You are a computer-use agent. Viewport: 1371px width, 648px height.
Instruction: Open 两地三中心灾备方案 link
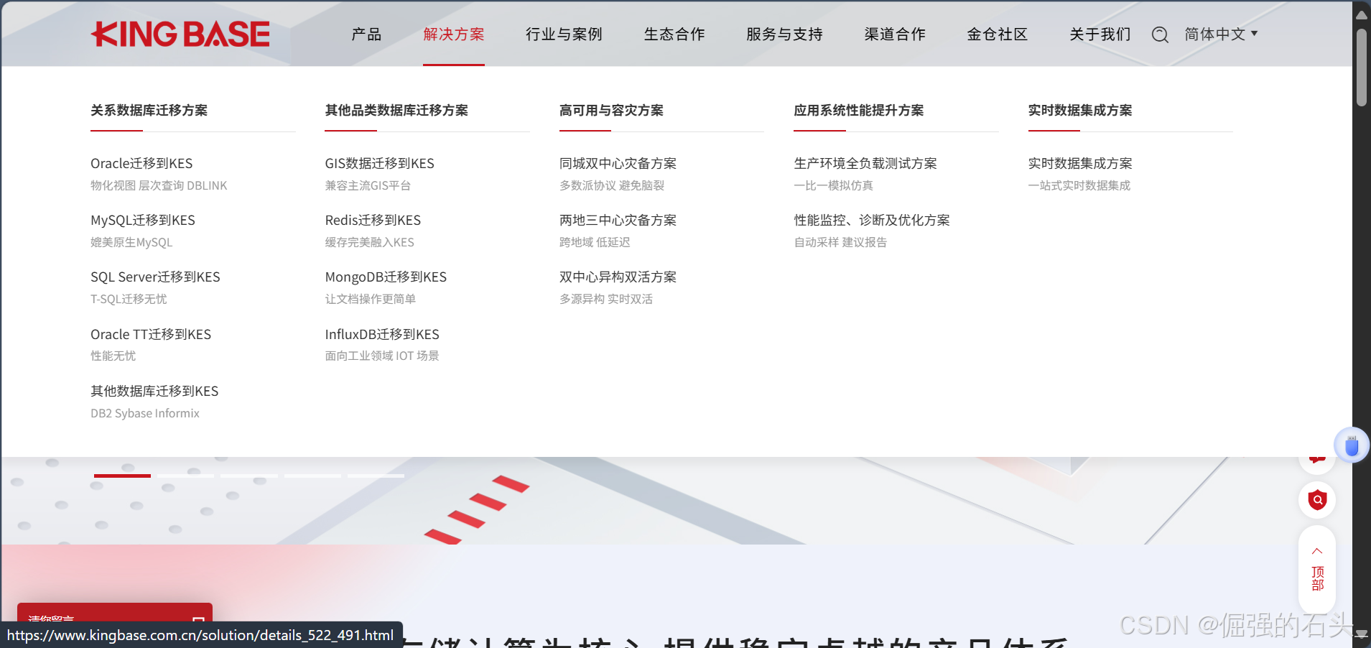618,220
